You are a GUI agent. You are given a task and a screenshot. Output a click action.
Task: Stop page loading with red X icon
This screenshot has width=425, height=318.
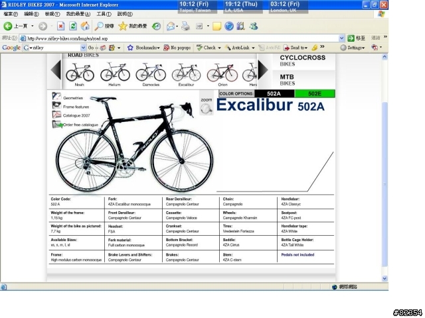click(60, 26)
